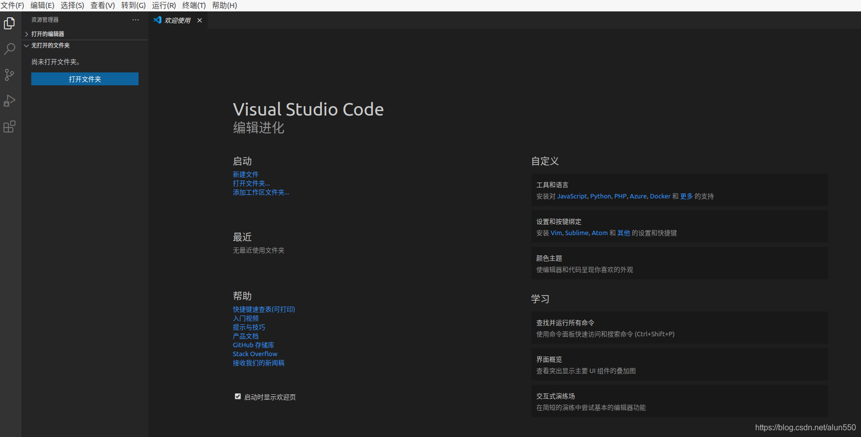Select the 欢迎使用 editor tab
Image resolution: width=861 pixels, height=437 pixels.
178,20
